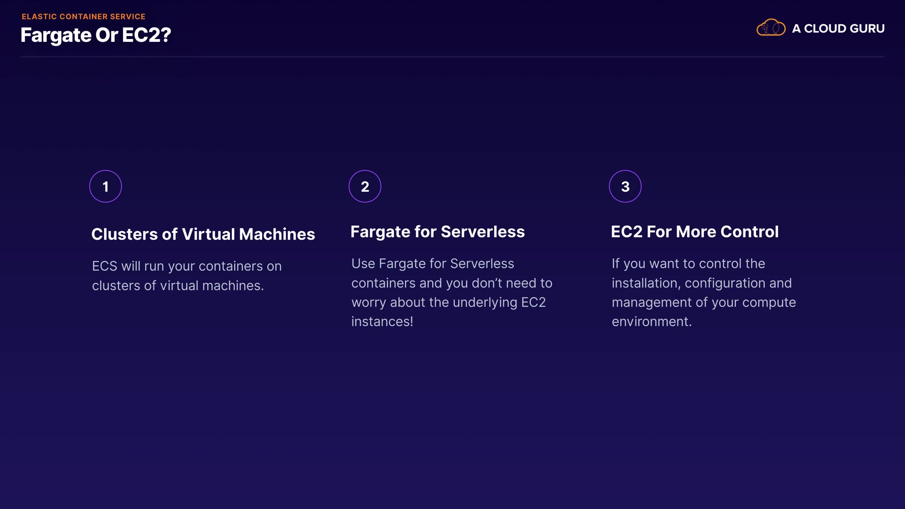
Task: Click the word "instances!" in the Fargate description
Action: point(382,321)
